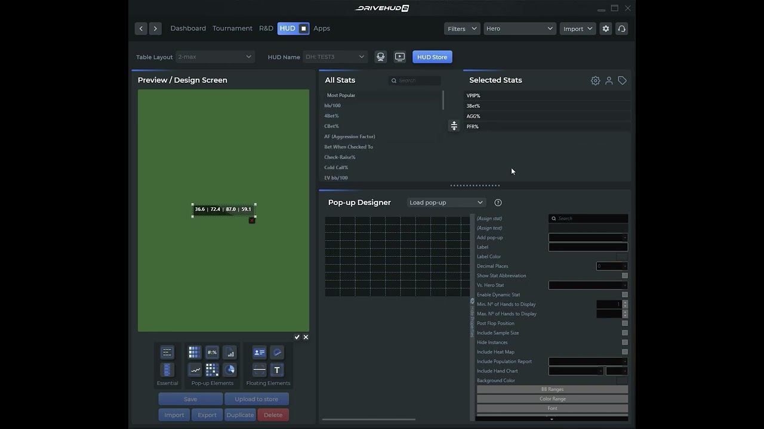The image size is (764, 429).
Task: Add the divider line floating element
Action: 259,370
